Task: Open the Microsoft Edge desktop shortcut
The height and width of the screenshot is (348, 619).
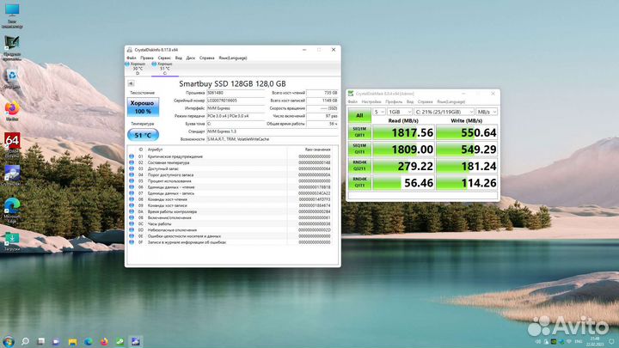Action: pyautogui.click(x=12, y=210)
